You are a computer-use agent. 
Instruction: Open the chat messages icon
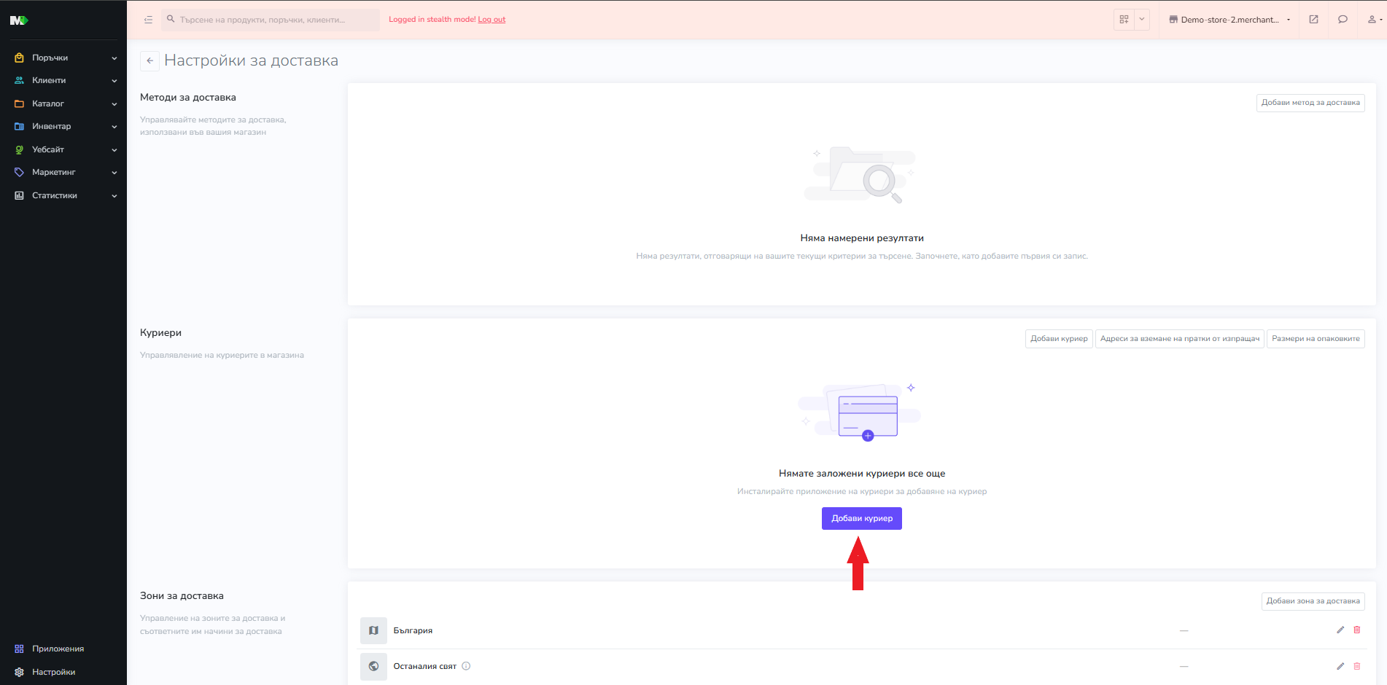(x=1343, y=20)
